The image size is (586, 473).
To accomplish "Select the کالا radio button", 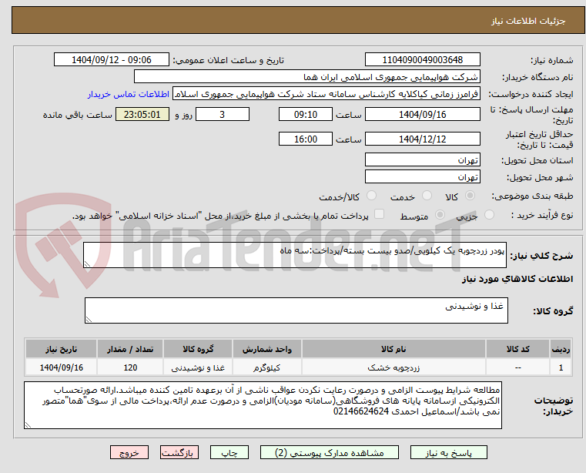I will [x=470, y=196].
